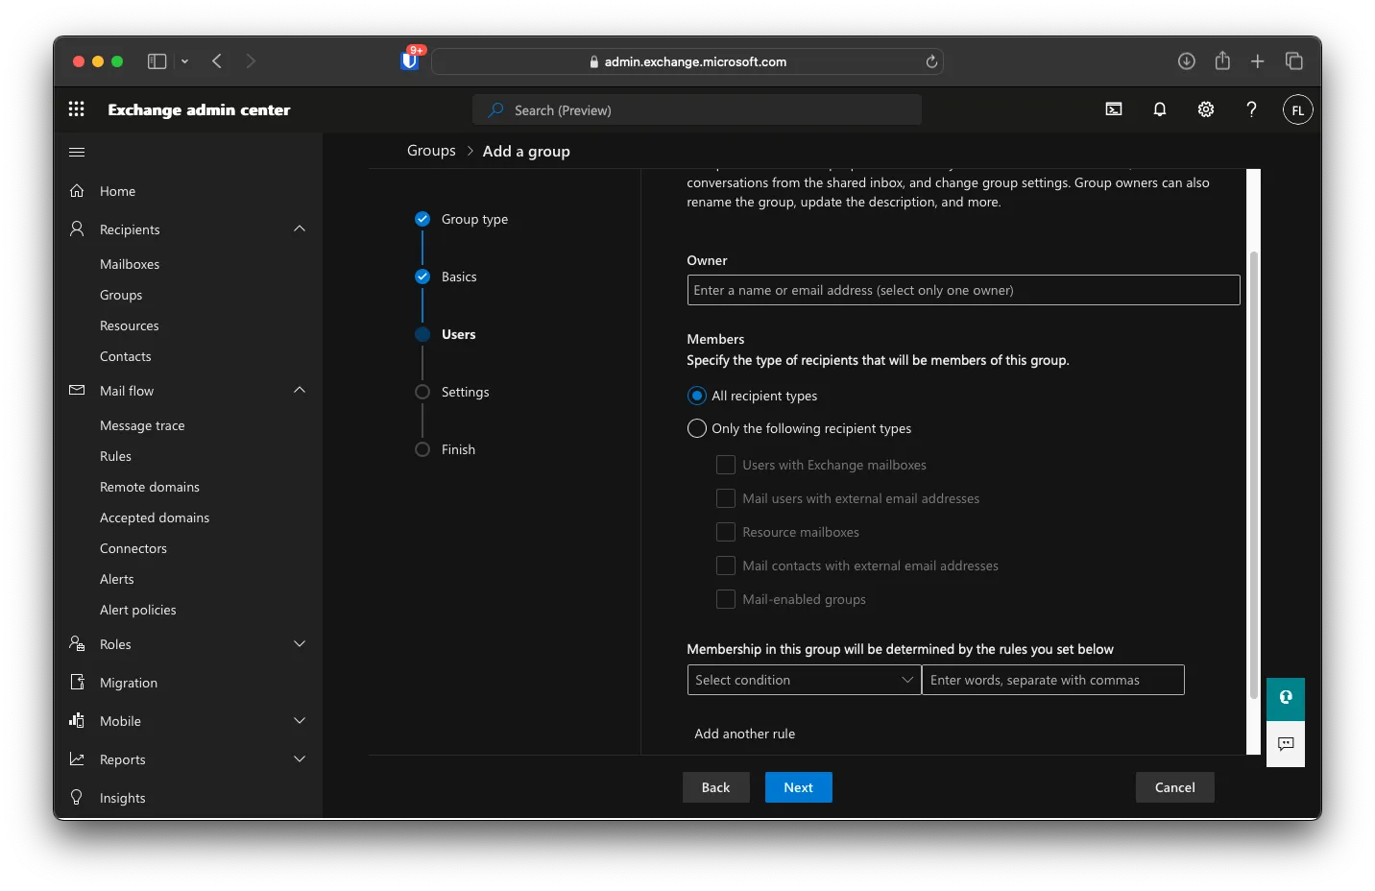
Task: Click the wizard vertical scrollbar
Action: tap(1253, 475)
